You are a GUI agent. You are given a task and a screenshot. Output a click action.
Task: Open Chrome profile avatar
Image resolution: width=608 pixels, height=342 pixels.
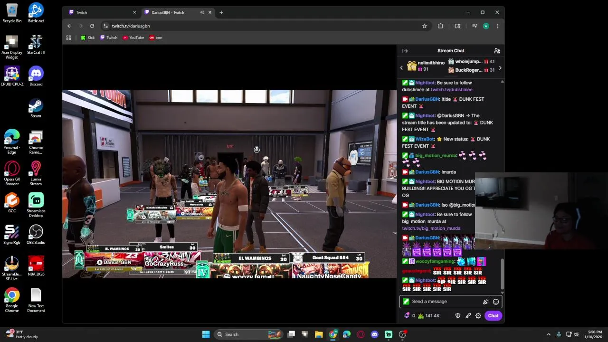point(486,26)
